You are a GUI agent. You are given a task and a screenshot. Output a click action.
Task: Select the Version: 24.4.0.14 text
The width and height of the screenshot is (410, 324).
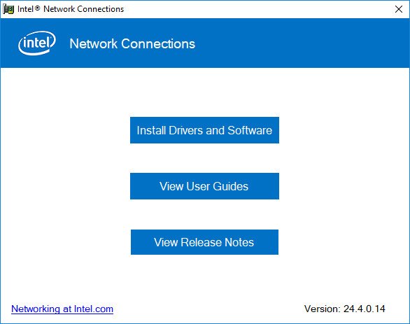(345, 309)
